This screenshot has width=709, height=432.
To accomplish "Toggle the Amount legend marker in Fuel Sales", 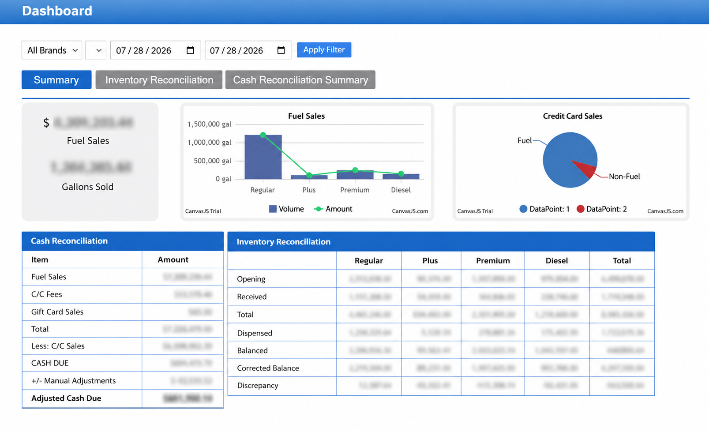I will pos(318,209).
